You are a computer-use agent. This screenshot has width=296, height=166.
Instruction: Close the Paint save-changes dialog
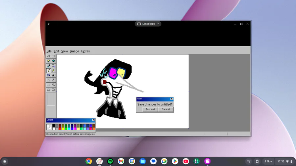(172, 99)
